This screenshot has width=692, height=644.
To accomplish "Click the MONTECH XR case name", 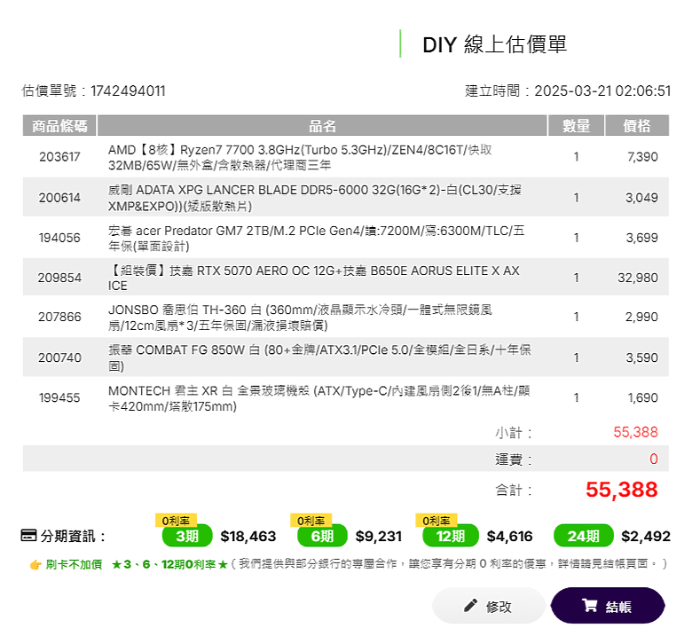I will [319, 398].
